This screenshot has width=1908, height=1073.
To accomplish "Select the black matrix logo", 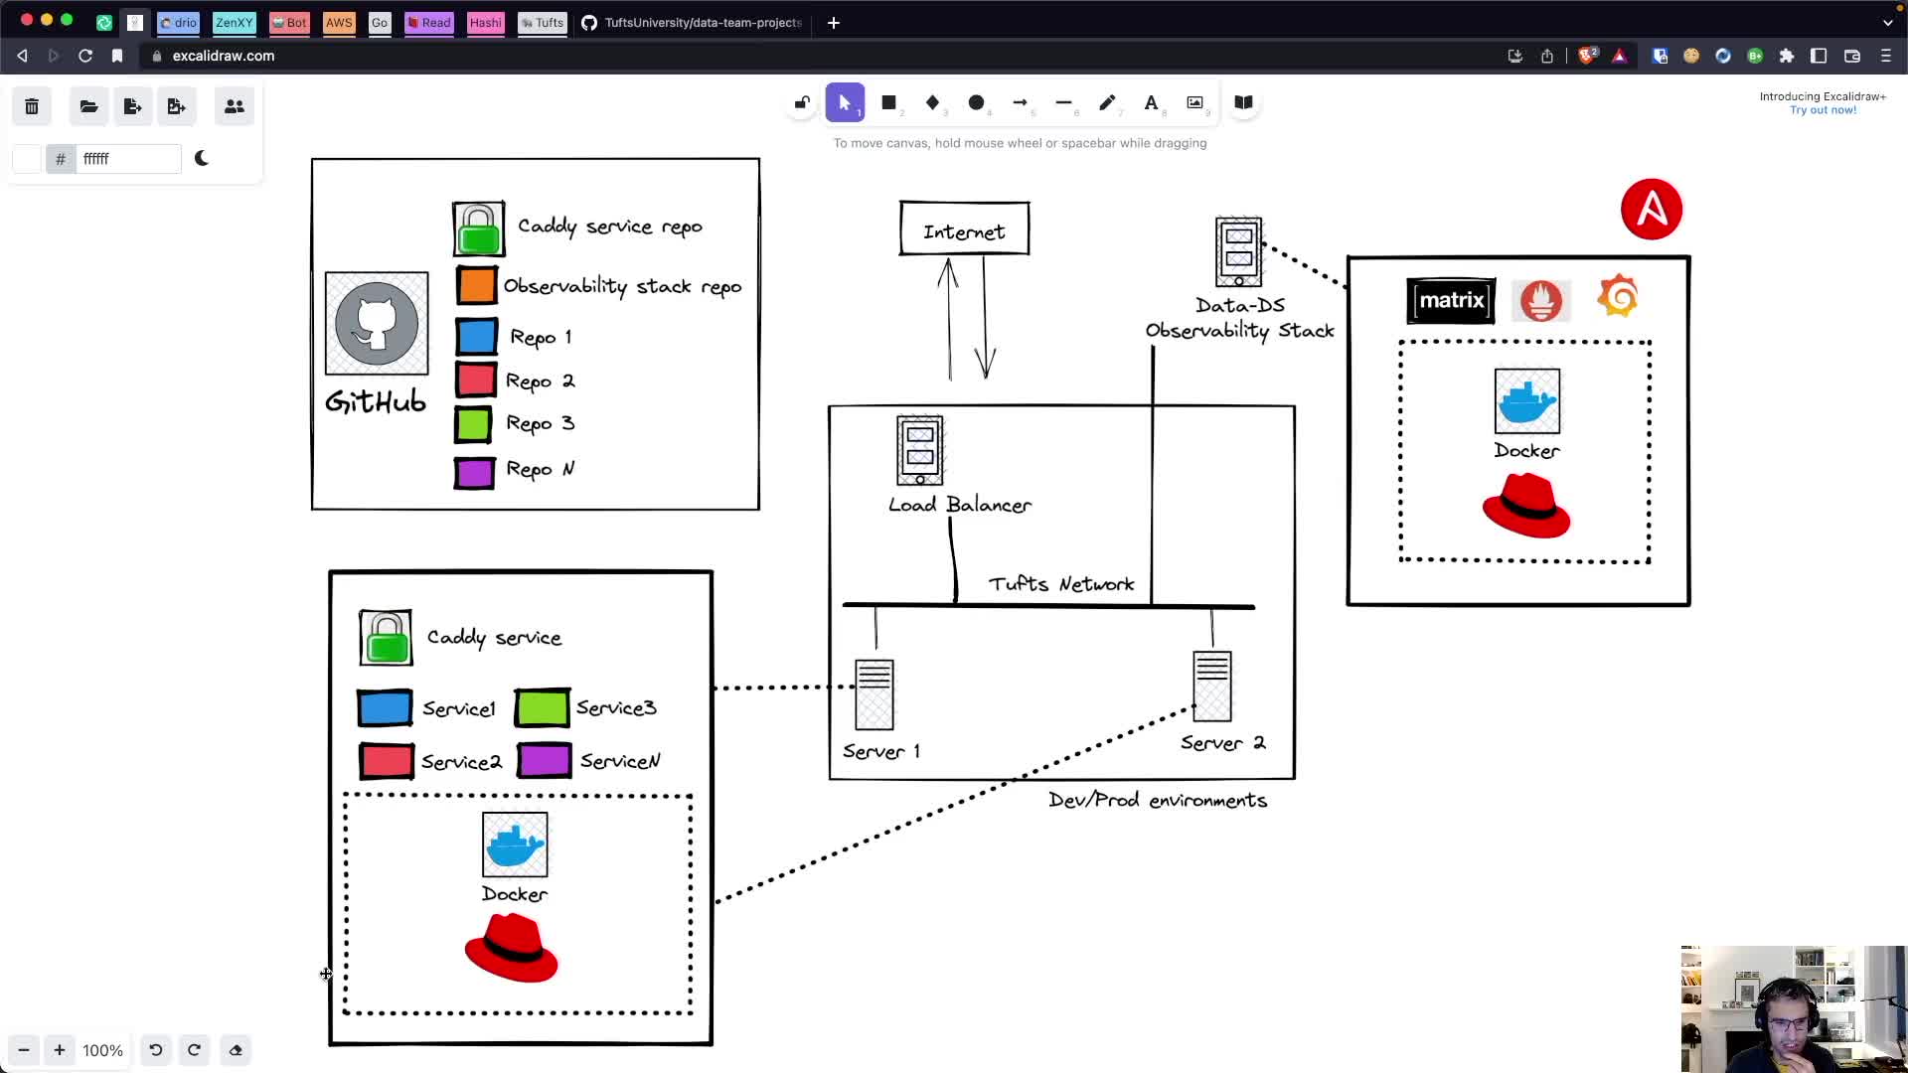I will click(1451, 301).
